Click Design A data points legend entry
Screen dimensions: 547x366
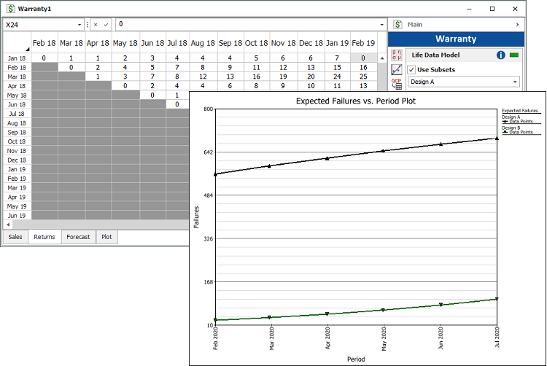click(x=521, y=121)
